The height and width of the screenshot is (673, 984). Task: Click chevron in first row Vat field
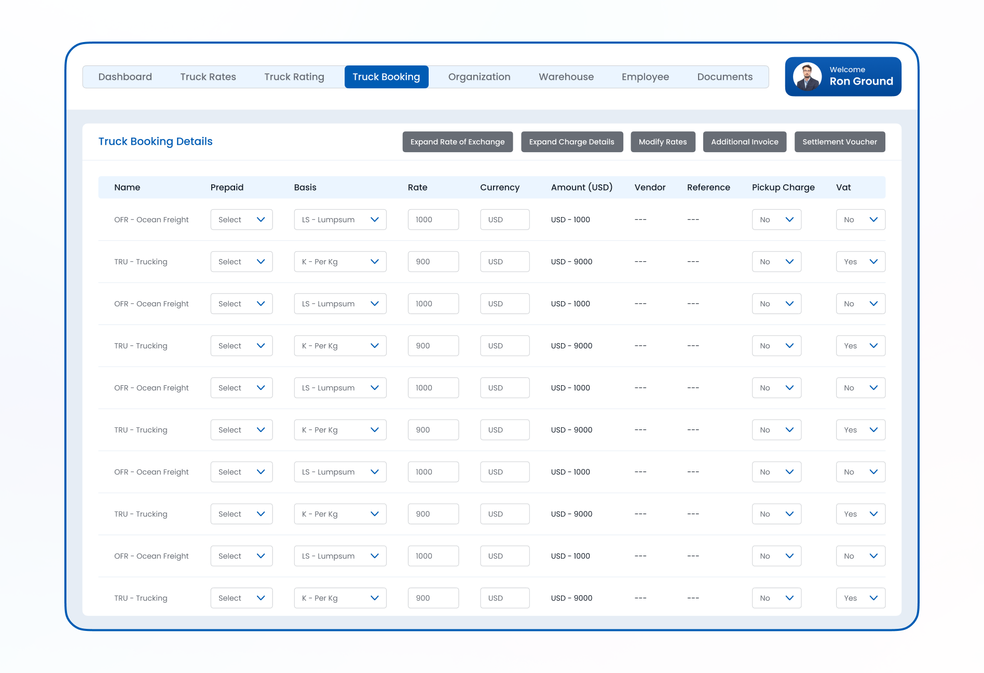click(x=873, y=220)
